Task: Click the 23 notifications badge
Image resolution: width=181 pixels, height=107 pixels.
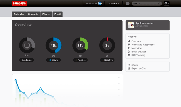Action: coord(100,3)
